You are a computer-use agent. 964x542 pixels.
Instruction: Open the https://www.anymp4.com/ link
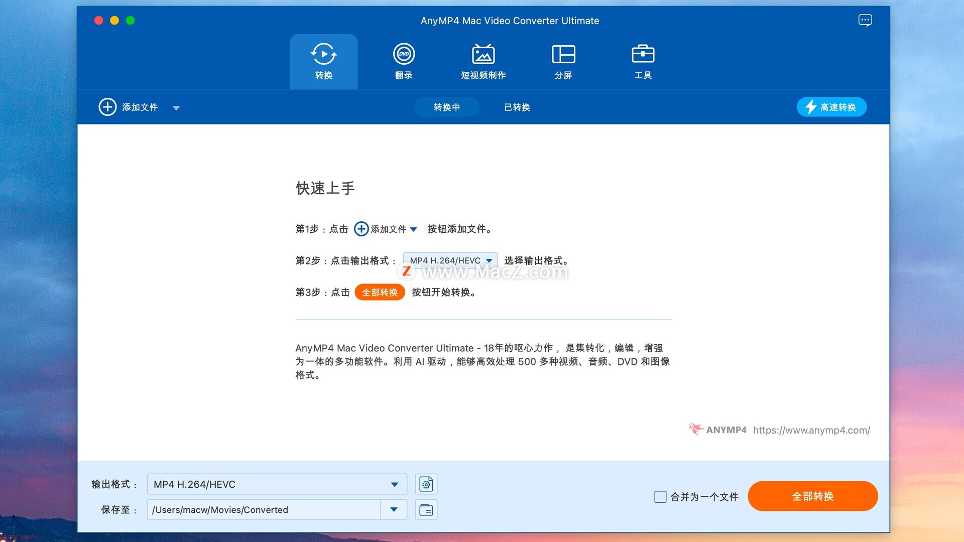(811, 430)
